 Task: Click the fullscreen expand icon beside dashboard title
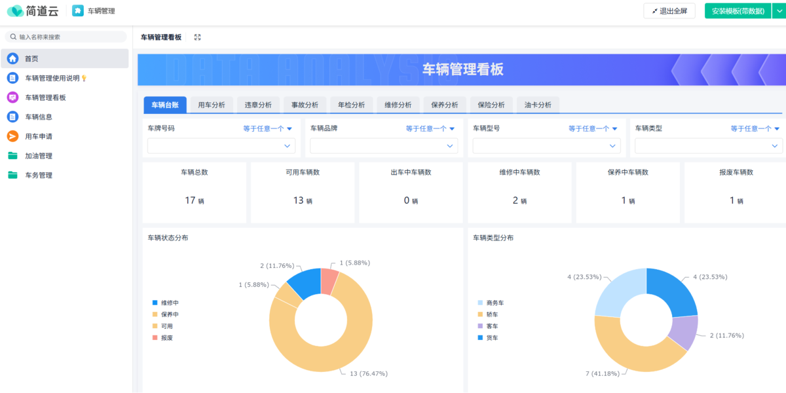198,37
